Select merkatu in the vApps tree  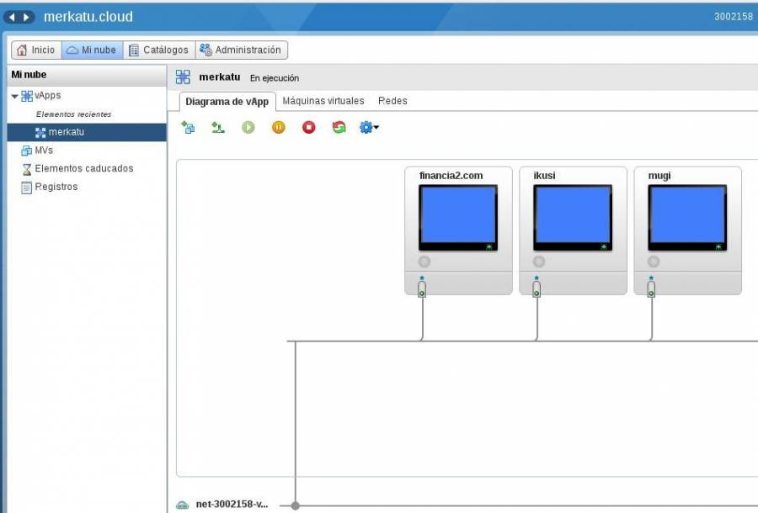[x=66, y=132]
